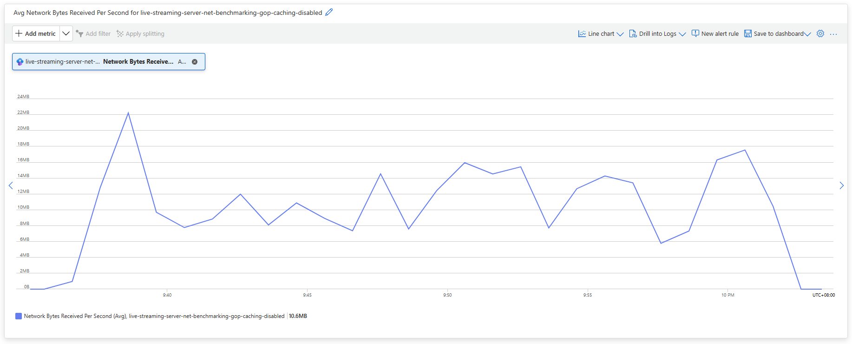Click the Add metric button
Viewport: 852px width, 344px height.
click(x=36, y=33)
